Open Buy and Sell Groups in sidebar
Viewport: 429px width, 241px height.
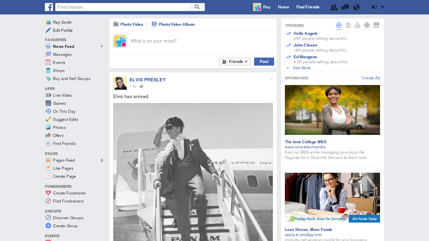pos(72,79)
